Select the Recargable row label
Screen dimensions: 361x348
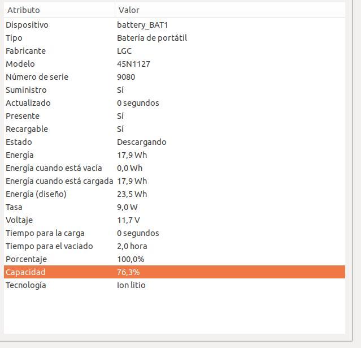(x=27, y=129)
